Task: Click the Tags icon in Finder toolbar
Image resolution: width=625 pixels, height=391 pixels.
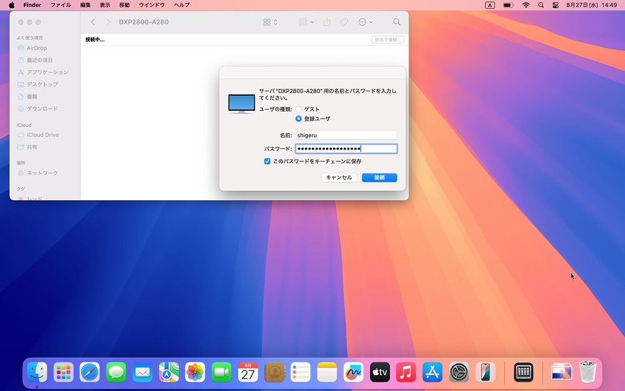Action: [344, 22]
